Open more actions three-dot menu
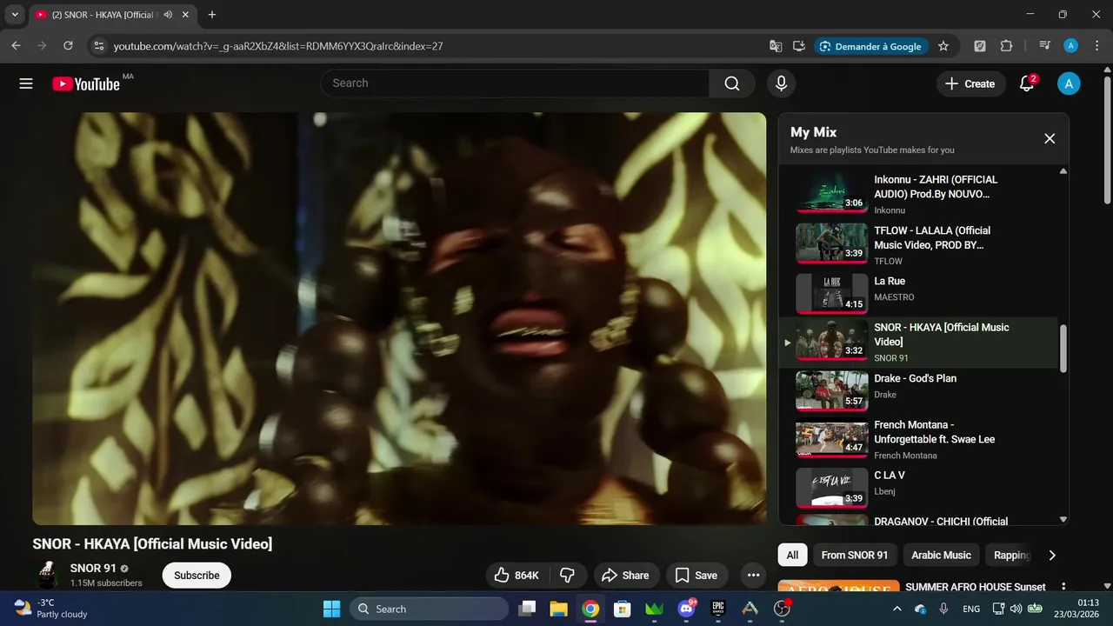The image size is (1113, 626). pyautogui.click(x=753, y=575)
